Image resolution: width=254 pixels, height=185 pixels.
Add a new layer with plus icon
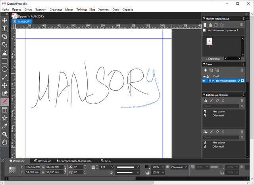[205, 70]
